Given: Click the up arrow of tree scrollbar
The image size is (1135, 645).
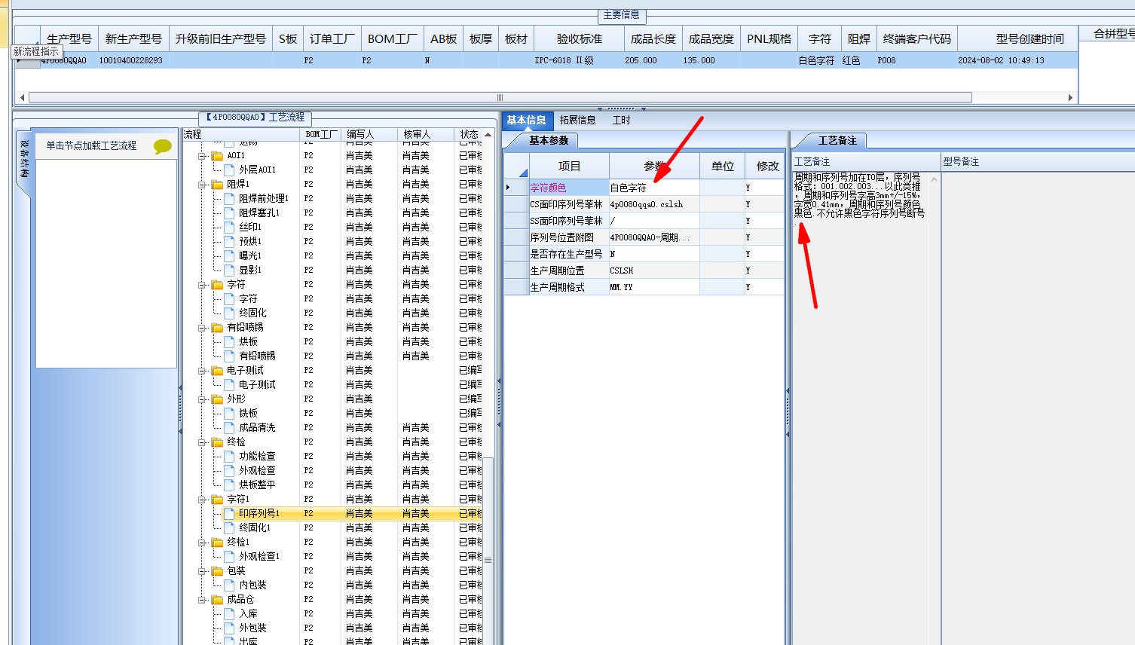Looking at the screenshot, I should (488, 135).
